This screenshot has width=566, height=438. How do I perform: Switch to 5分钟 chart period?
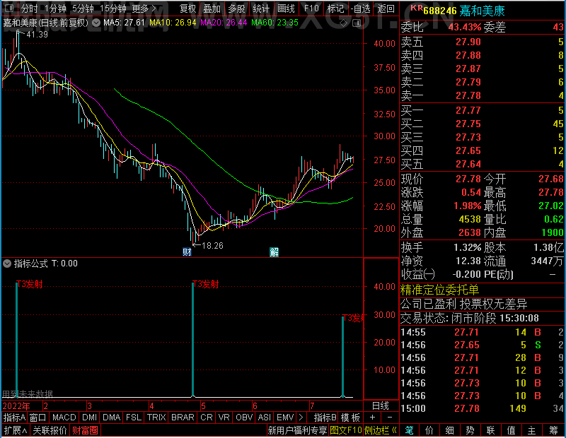pyautogui.click(x=83, y=8)
